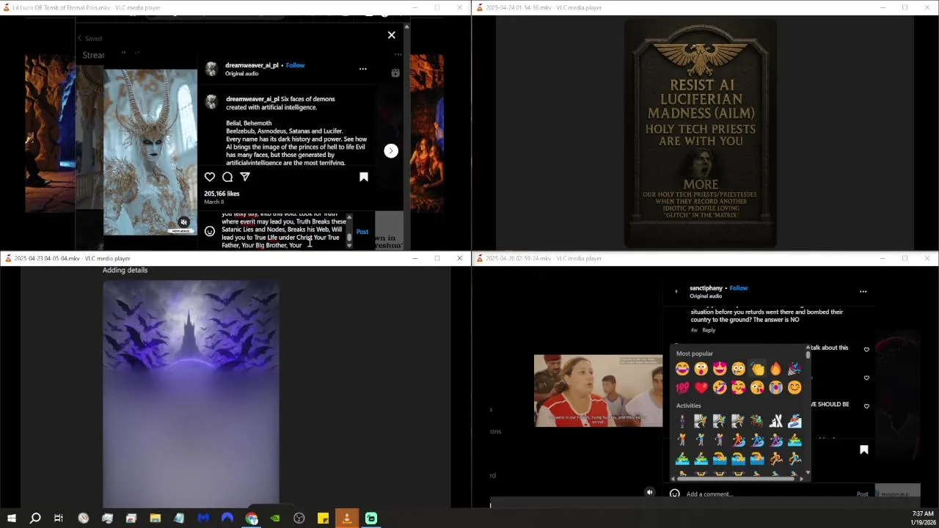The height and width of the screenshot is (528, 939).
Task: Insert the astonished face emoji
Action: [701, 369]
